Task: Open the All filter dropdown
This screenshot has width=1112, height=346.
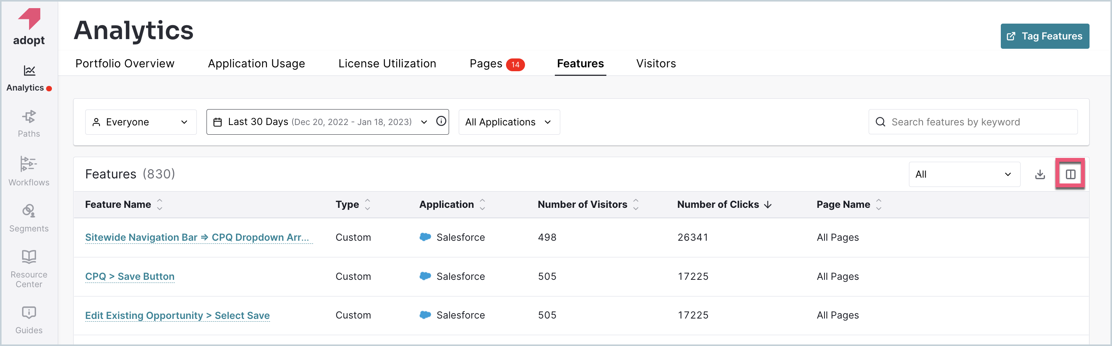Action: click(x=964, y=174)
